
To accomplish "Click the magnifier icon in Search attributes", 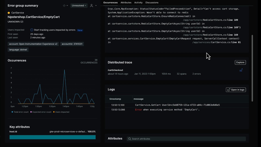I will point(130,139).
